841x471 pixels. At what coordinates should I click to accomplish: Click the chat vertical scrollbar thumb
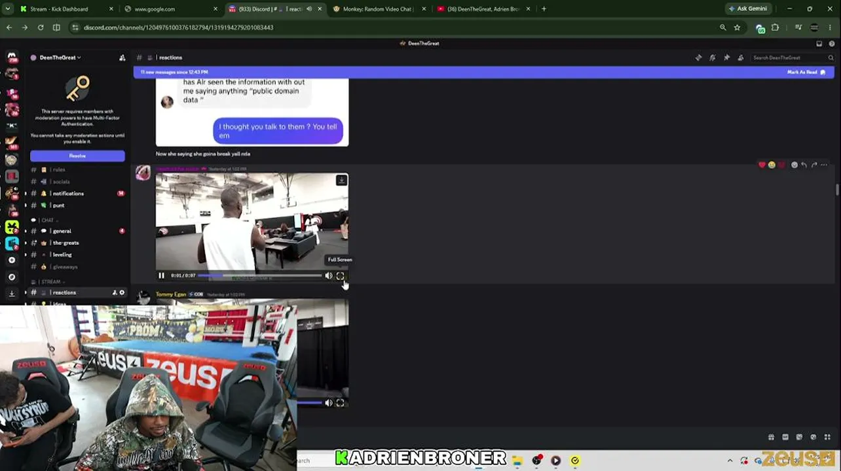pyautogui.click(x=837, y=190)
